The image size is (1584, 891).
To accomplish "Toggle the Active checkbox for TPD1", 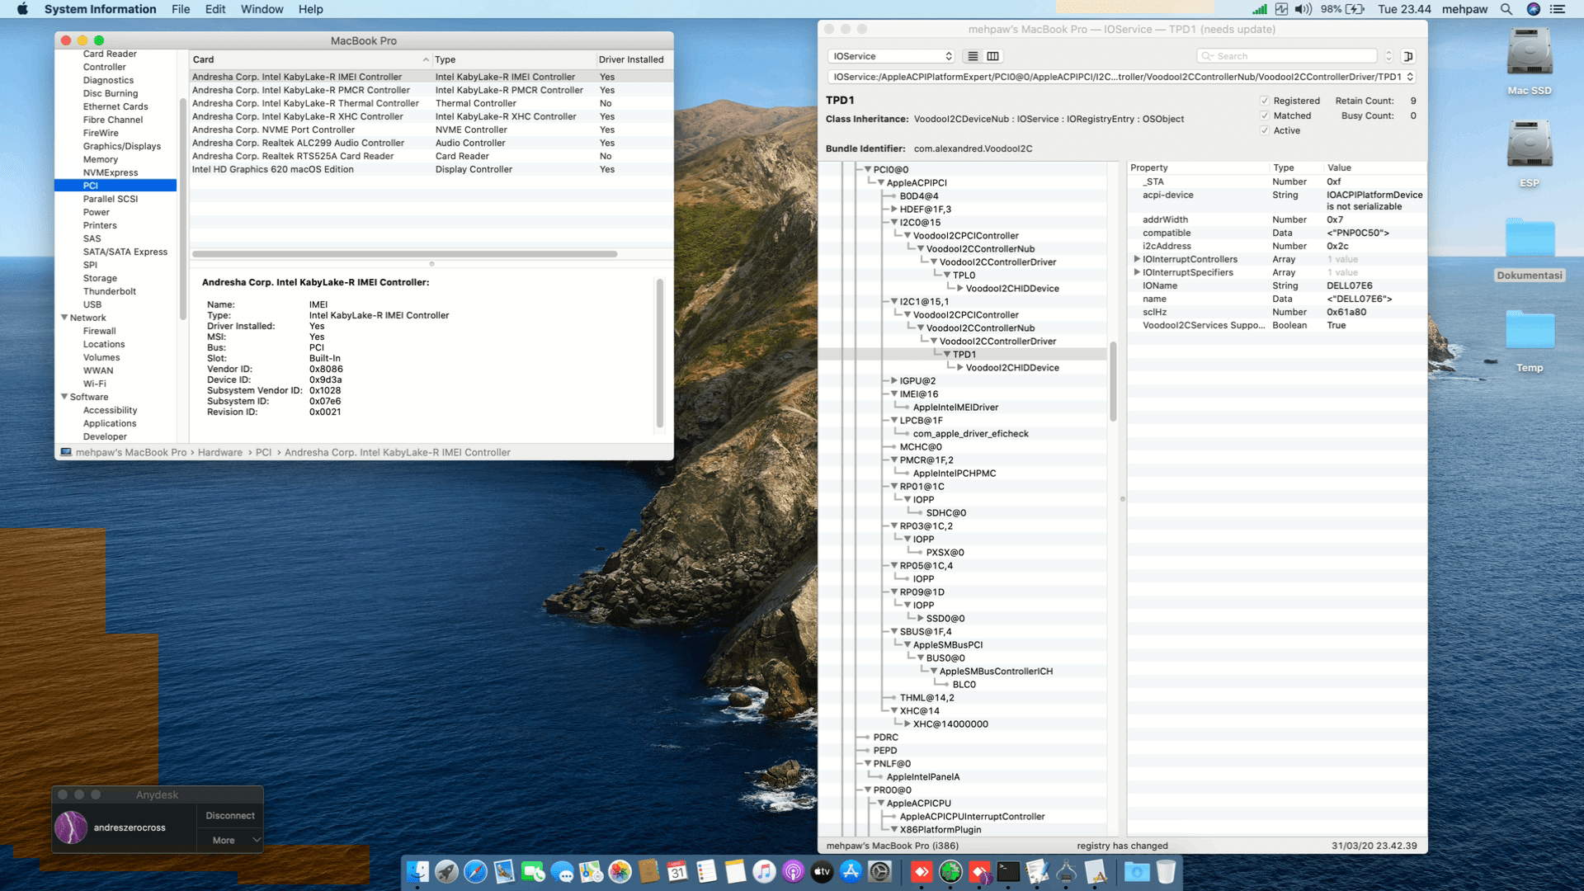I will (1266, 130).
